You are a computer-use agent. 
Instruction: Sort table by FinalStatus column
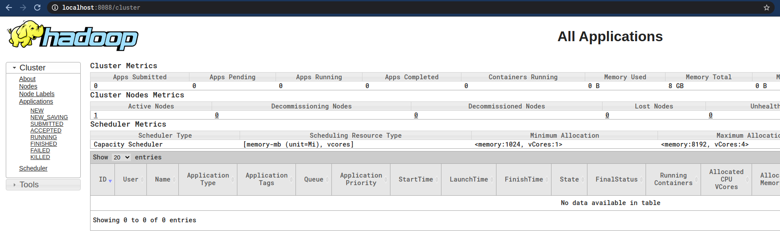coord(616,179)
